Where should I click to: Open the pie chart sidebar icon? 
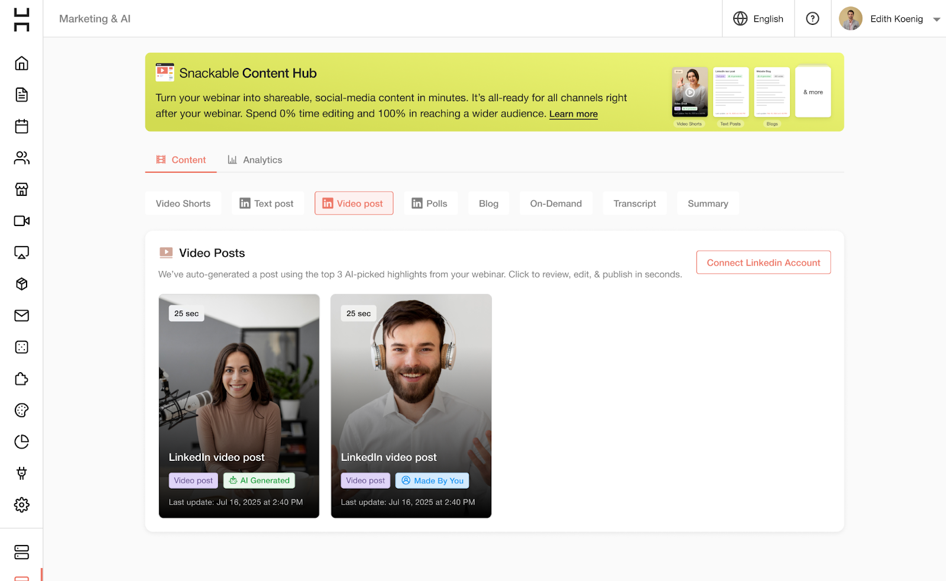click(x=21, y=442)
